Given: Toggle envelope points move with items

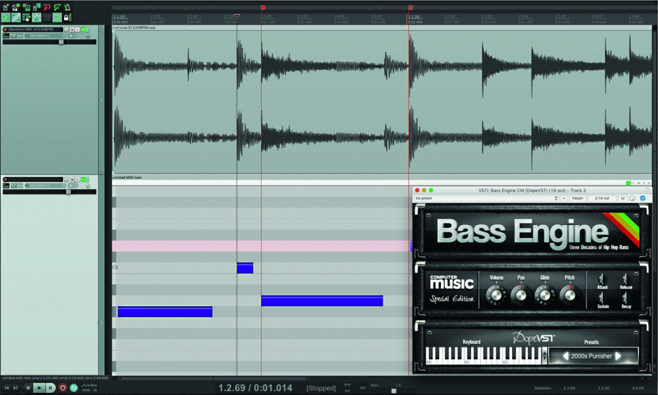Looking at the screenshot, I should tap(37, 17).
